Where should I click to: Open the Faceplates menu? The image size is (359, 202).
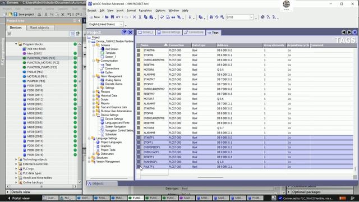pos(145,11)
